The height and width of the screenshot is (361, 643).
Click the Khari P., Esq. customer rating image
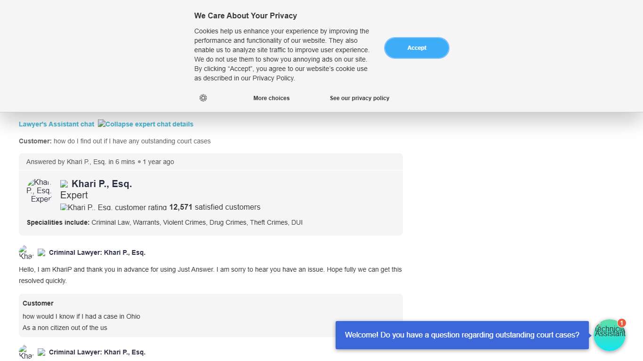113,207
